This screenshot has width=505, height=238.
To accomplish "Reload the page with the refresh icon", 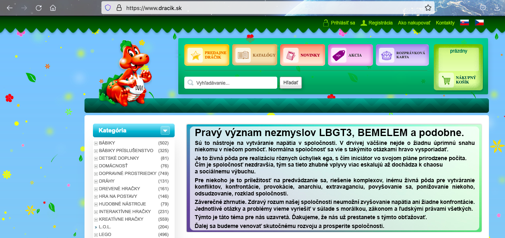I will 39,8.
